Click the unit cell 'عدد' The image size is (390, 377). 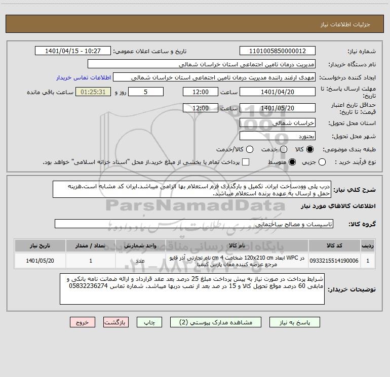[x=140, y=261]
